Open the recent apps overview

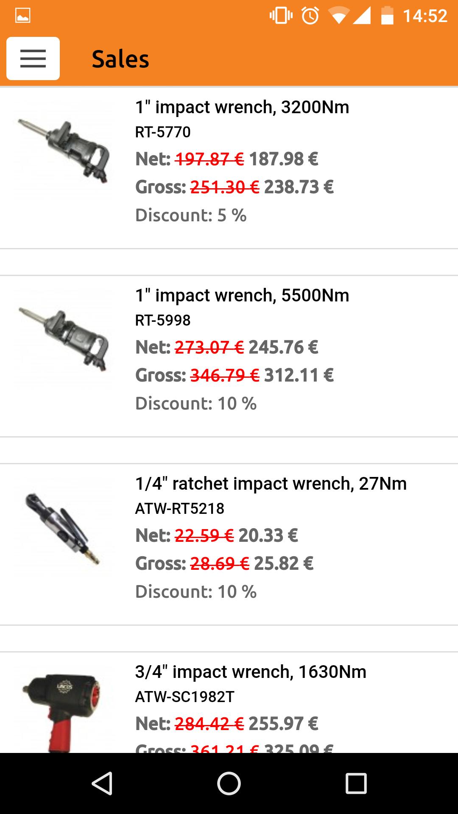pyautogui.click(x=356, y=783)
